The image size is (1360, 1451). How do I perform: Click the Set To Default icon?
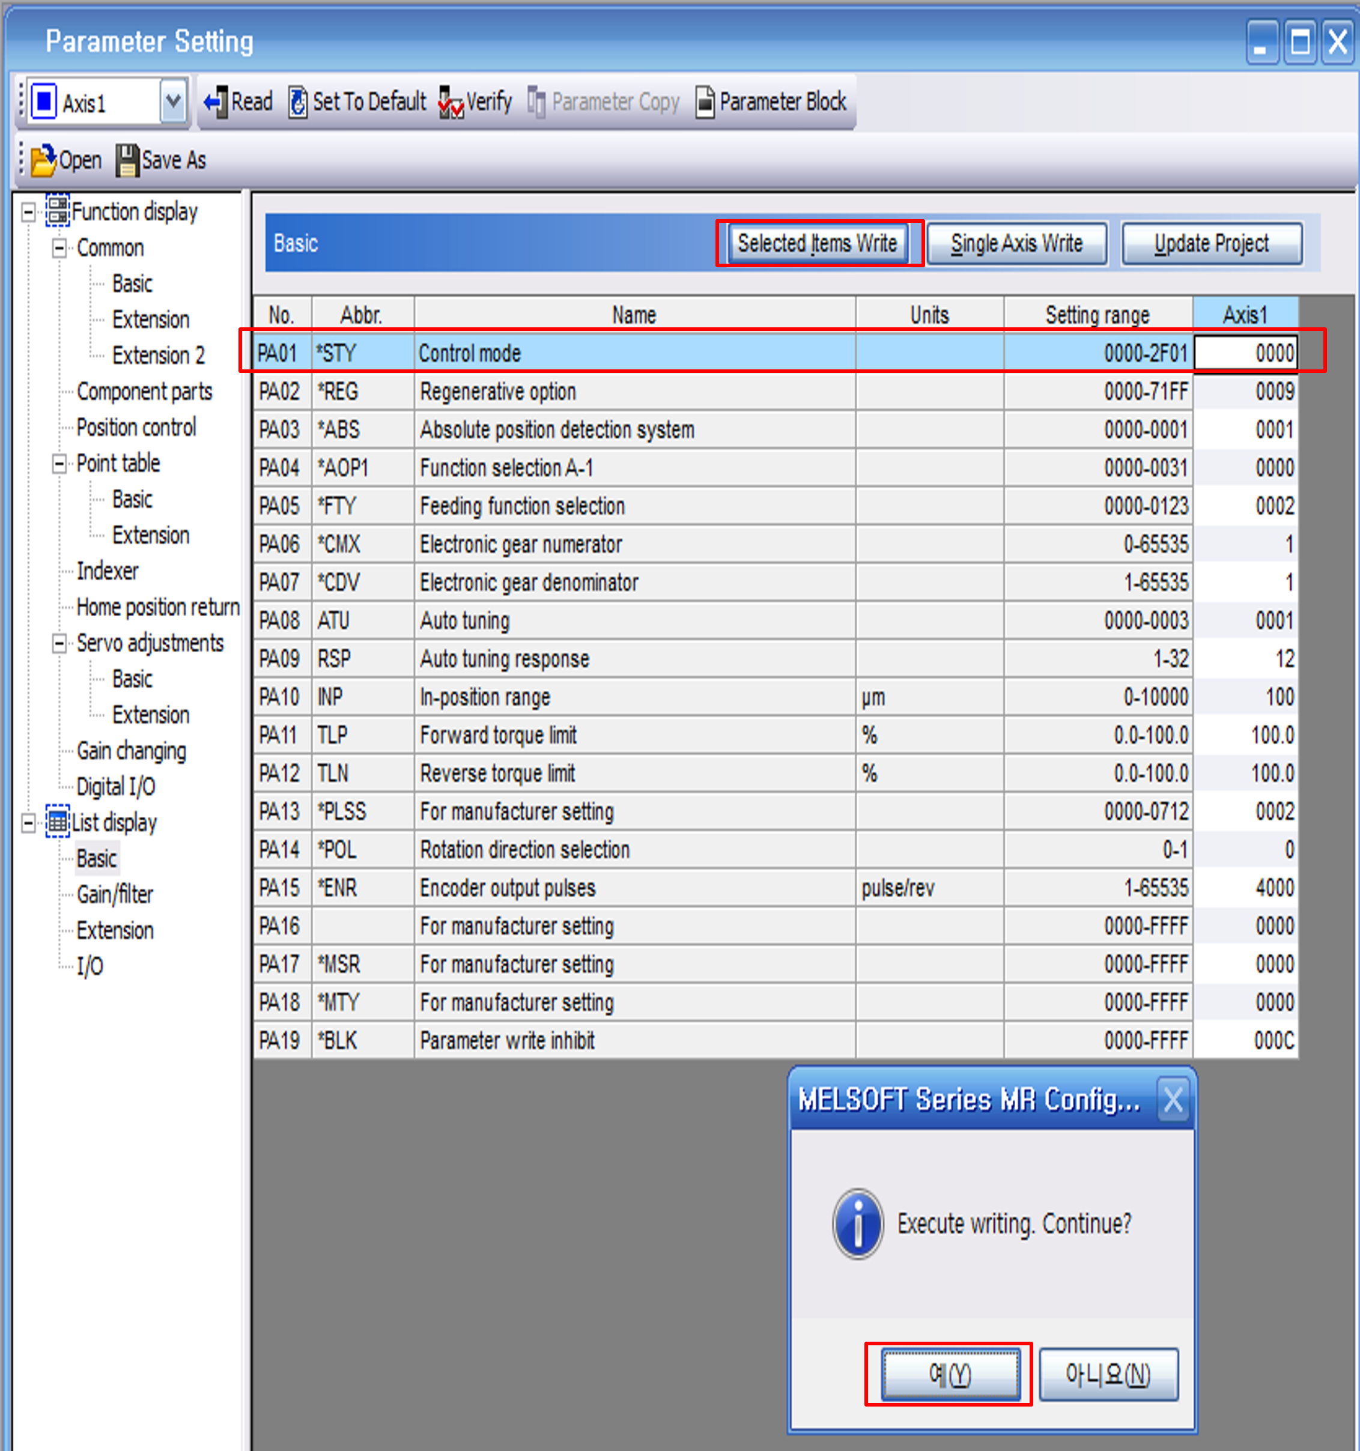tap(298, 102)
